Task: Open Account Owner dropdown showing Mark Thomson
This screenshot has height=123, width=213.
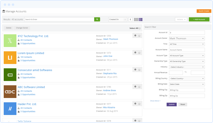Action: click(187, 38)
